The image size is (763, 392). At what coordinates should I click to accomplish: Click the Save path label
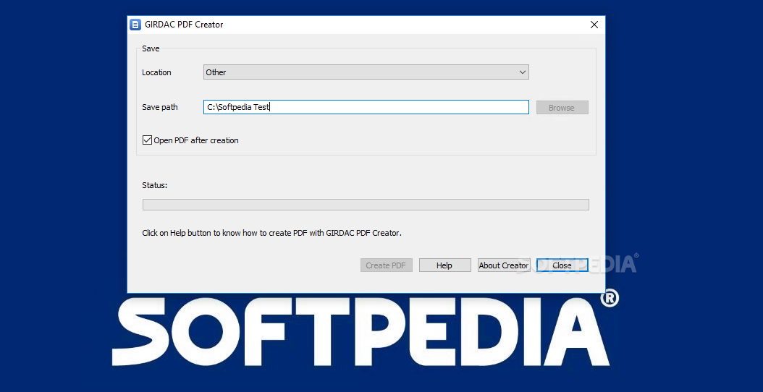pyautogui.click(x=159, y=107)
